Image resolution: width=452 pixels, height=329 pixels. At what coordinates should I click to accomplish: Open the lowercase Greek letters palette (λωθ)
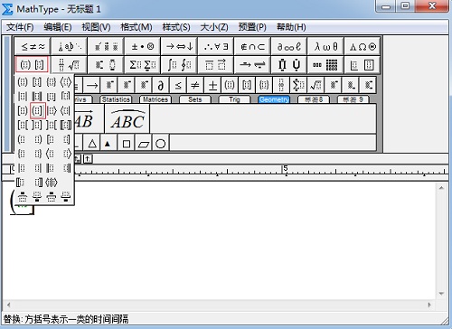point(325,46)
